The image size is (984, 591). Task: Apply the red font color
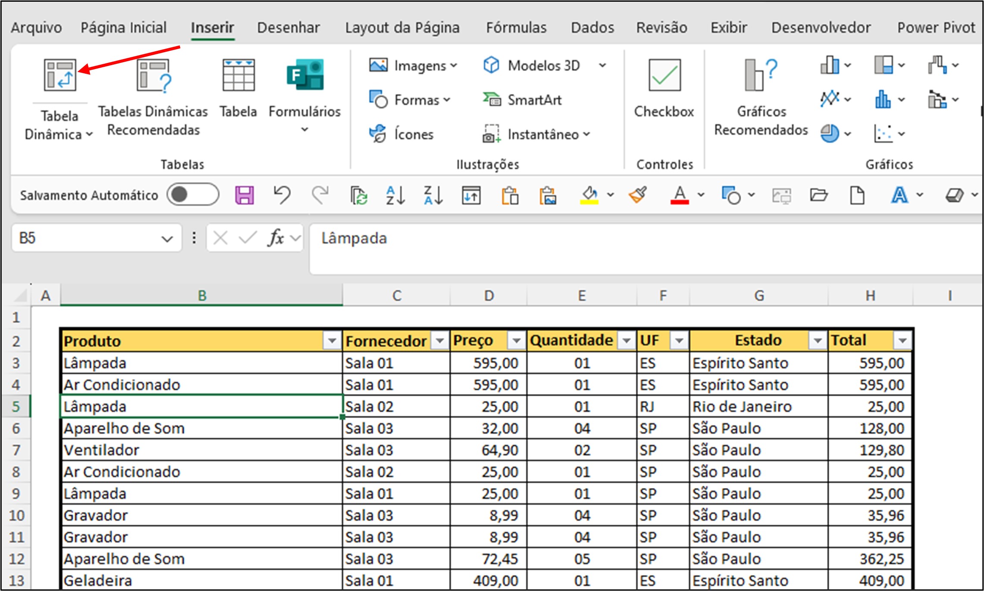[x=680, y=195]
